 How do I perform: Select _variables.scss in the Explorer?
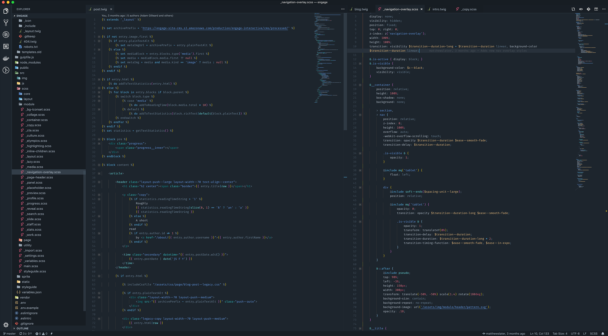(34, 261)
